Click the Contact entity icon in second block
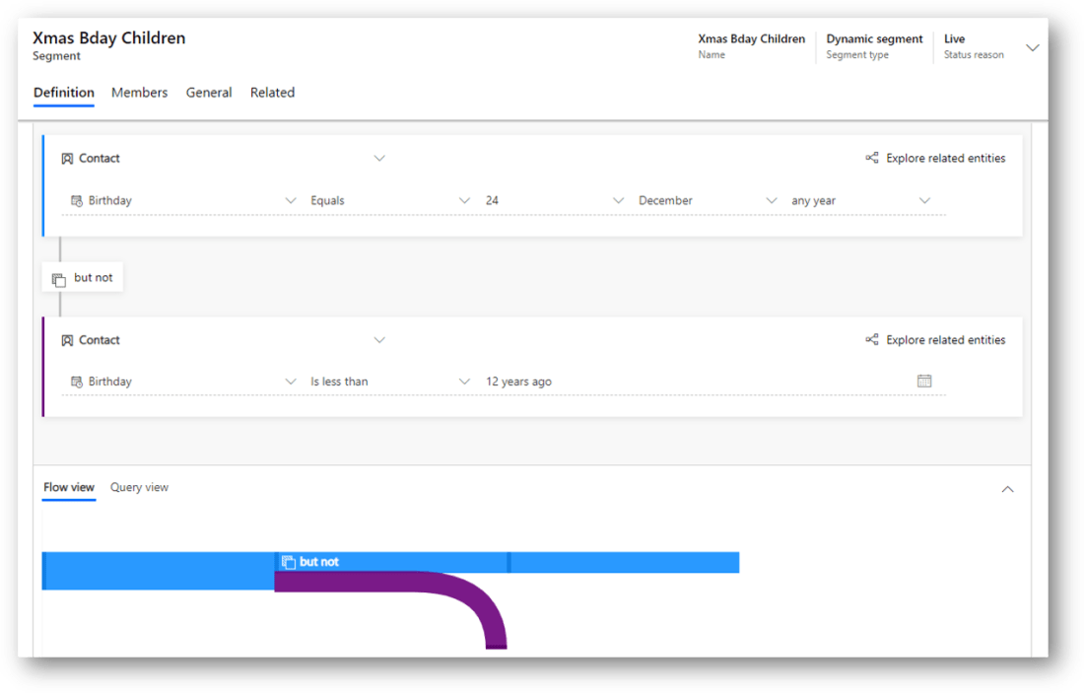Image resolution: width=1084 pixels, height=693 pixels. click(67, 340)
